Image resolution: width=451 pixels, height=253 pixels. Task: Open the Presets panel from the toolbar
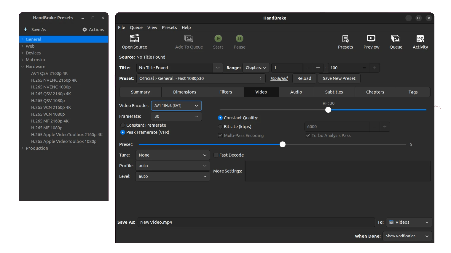345,38
